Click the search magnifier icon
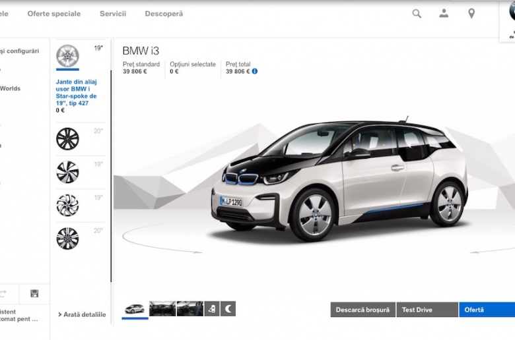The width and height of the screenshot is (515, 340). [417, 13]
